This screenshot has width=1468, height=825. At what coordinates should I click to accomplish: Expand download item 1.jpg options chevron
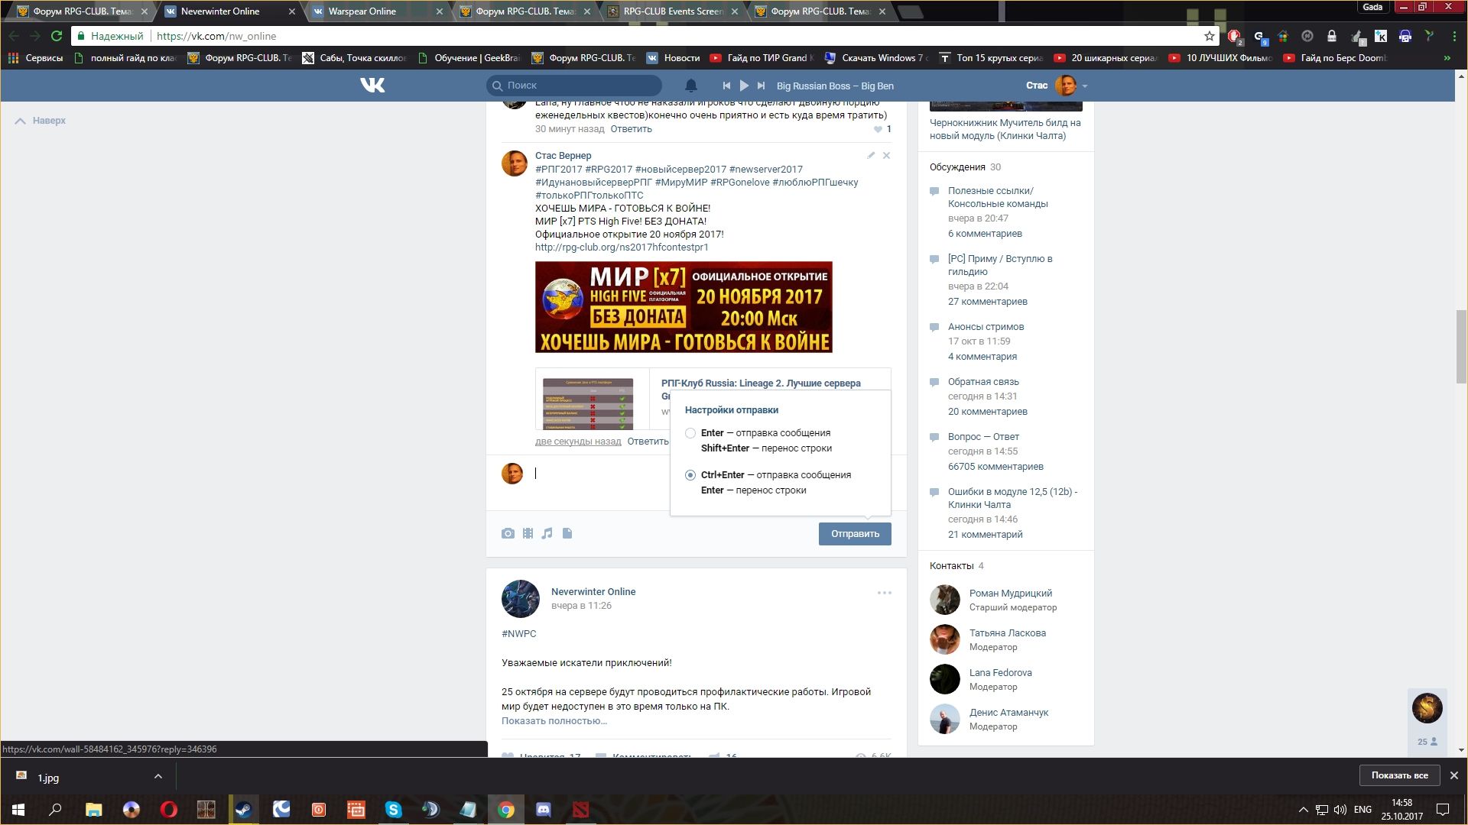tap(158, 777)
